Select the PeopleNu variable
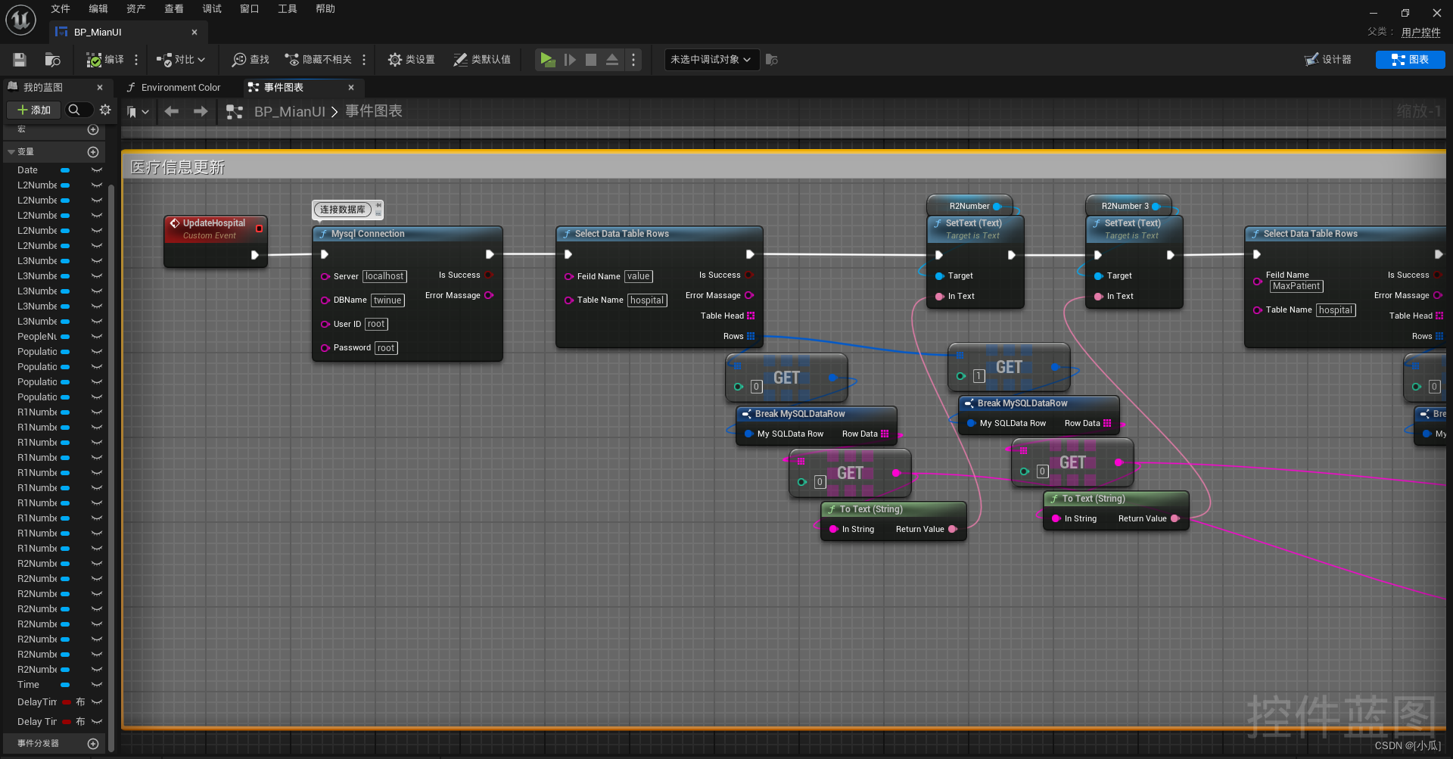The width and height of the screenshot is (1453, 759). (37, 337)
